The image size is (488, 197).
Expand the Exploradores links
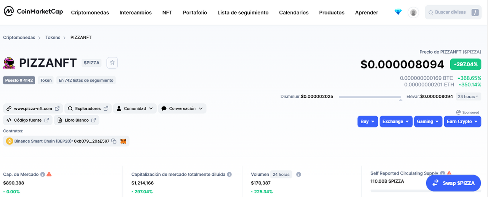tap(88, 108)
